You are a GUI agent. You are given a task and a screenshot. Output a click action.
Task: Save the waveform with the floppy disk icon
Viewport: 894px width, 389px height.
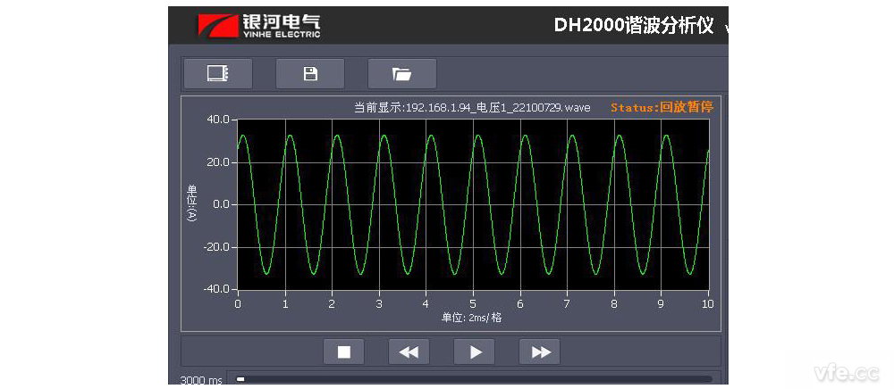tap(310, 74)
